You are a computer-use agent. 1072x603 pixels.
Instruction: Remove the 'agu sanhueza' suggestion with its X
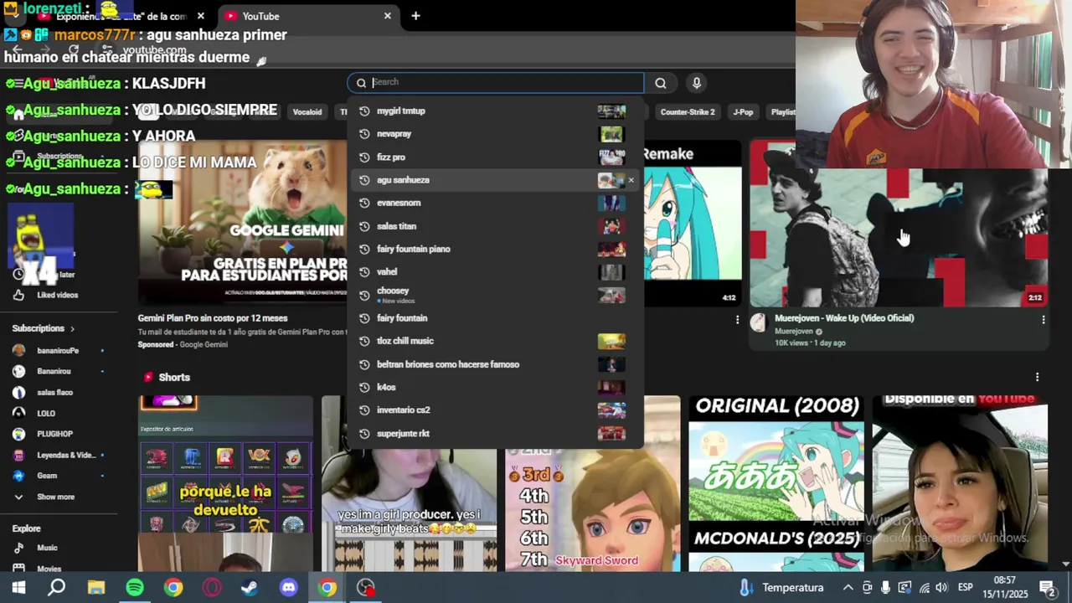pyautogui.click(x=631, y=180)
